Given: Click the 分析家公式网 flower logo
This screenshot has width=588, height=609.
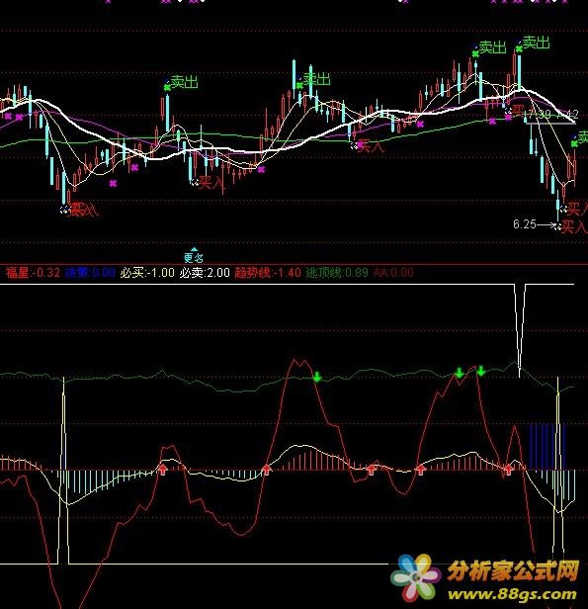Looking at the screenshot, I should 414,578.
